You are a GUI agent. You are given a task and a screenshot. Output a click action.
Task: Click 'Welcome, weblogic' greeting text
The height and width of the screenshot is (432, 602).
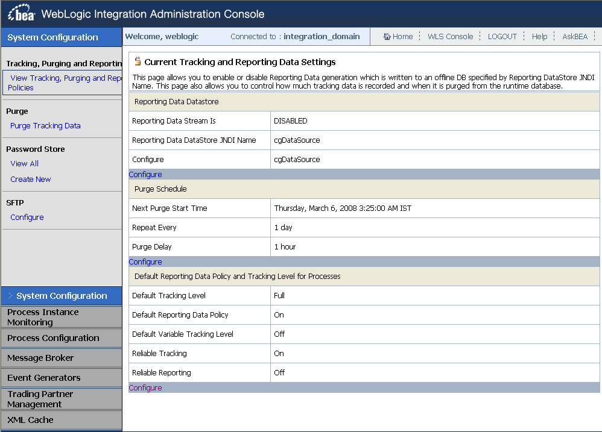coord(162,36)
